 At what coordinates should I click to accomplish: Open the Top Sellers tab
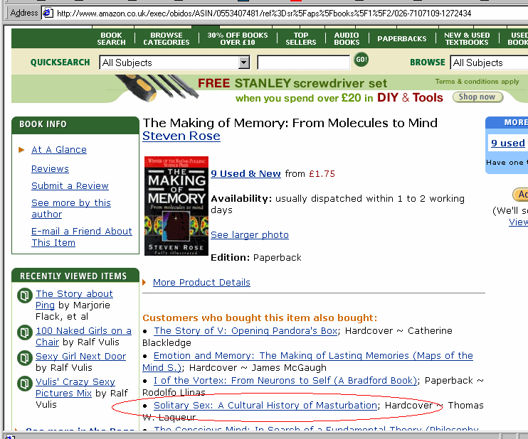click(301, 38)
